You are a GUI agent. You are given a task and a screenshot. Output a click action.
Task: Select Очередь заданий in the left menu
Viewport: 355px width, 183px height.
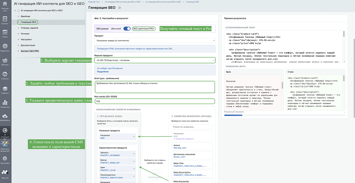point(29,28)
